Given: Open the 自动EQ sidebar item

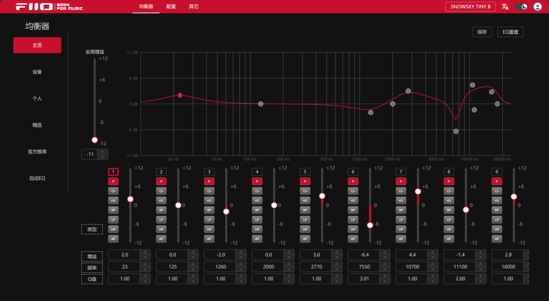Looking at the screenshot, I should pyautogui.click(x=37, y=178).
